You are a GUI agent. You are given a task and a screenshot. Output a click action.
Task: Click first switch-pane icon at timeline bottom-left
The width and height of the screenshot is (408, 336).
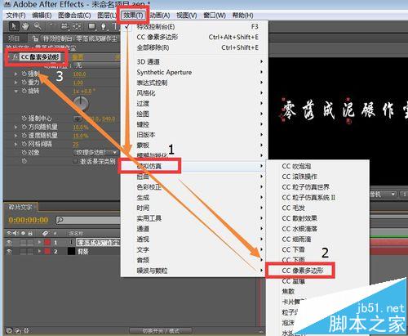coord(9,331)
